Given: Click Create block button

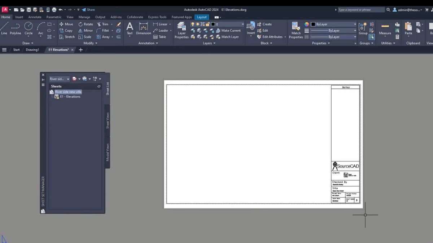Looking at the screenshot, I should (x=264, y=24).
